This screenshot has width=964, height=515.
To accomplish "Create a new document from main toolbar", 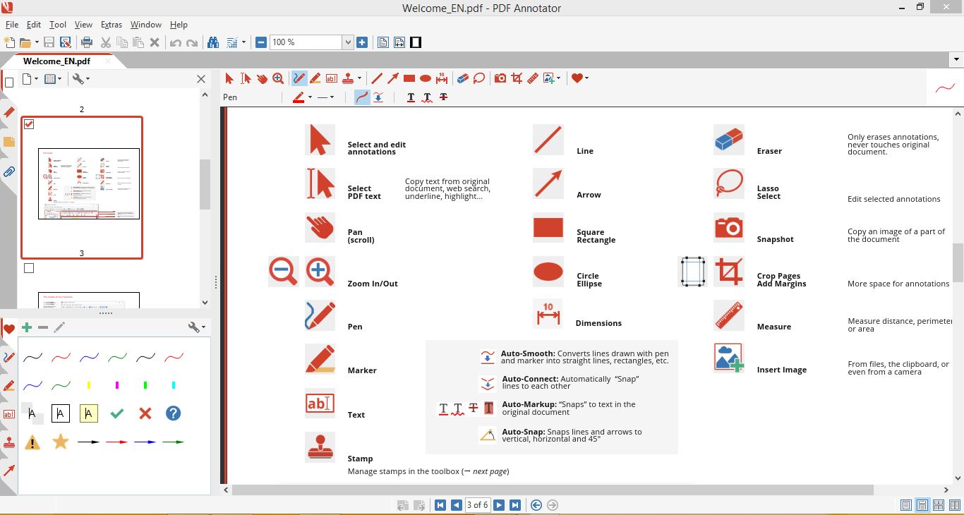I will pyautogui.click(x=10, y=42).
